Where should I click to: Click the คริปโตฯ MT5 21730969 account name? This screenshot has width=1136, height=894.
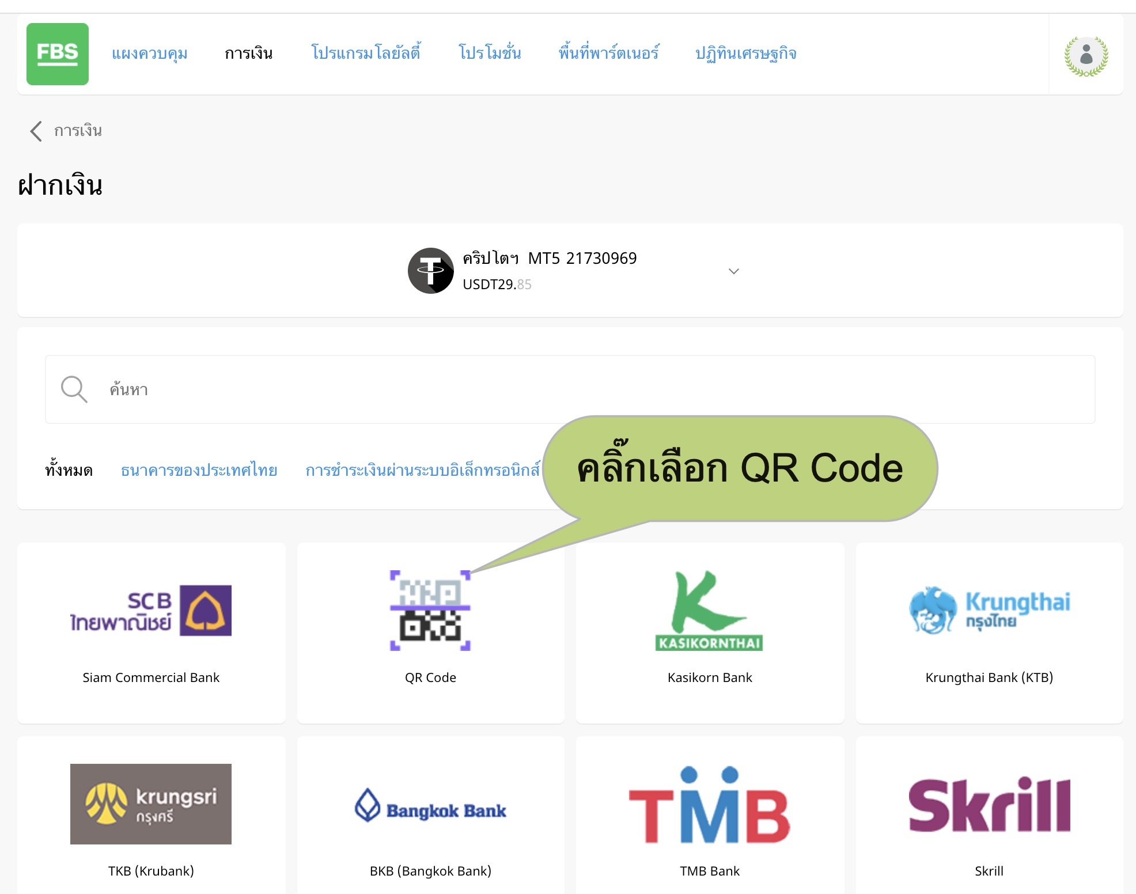coord(550,258)
